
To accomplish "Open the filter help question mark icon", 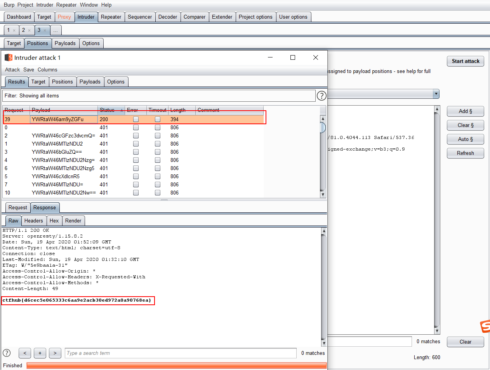I will point(321,96).
